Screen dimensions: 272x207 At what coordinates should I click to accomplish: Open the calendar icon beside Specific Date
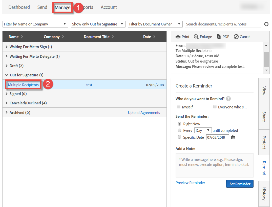click(233, 137)
